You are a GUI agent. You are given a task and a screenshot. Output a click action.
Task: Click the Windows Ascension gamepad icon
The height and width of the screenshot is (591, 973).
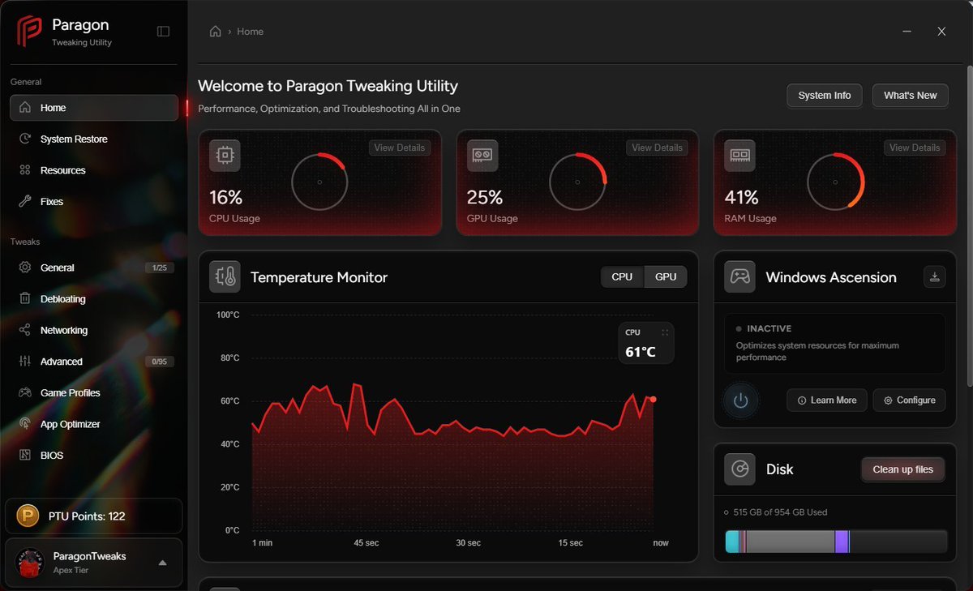coord(739,277)
